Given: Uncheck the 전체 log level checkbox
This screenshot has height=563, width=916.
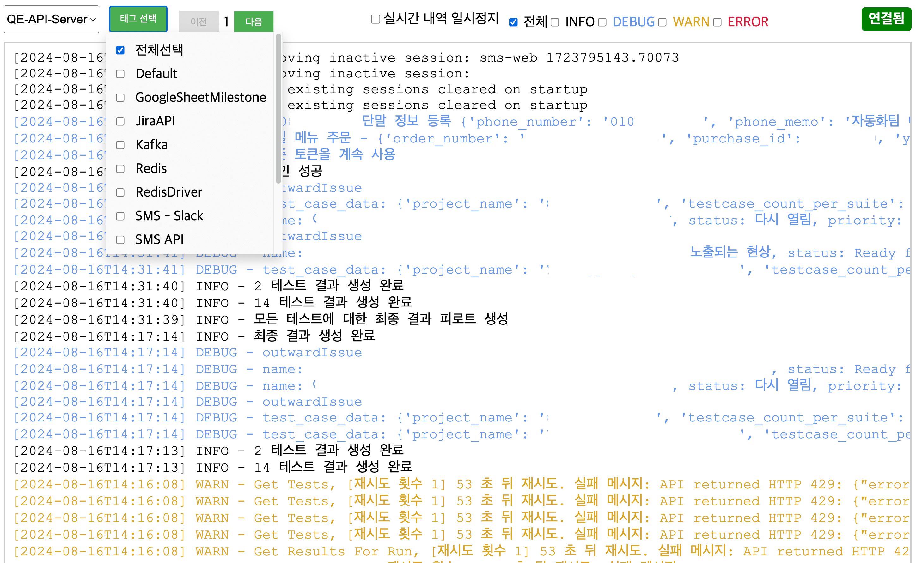Looking at the screenshot, I should coord(513,22).
